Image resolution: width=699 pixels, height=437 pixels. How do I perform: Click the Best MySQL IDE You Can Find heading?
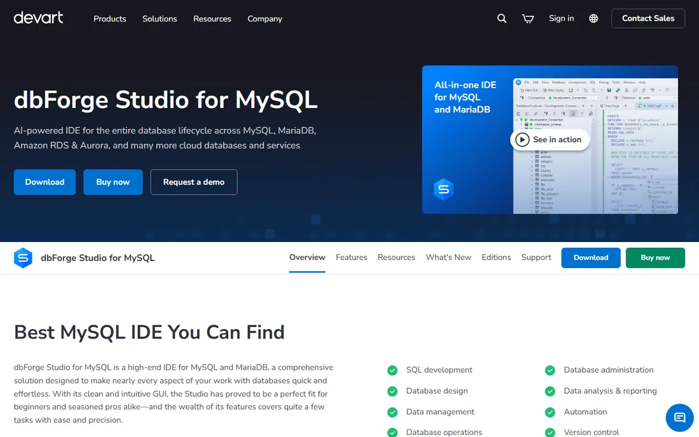(149, 332)
